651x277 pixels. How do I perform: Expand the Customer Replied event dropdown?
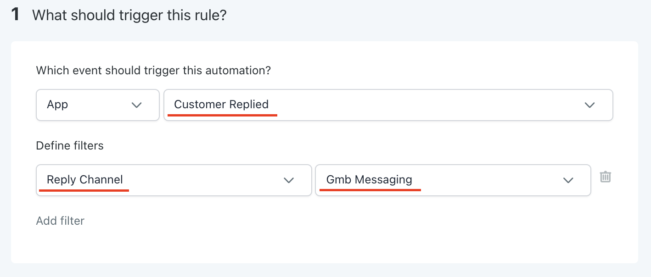[388, 105]
